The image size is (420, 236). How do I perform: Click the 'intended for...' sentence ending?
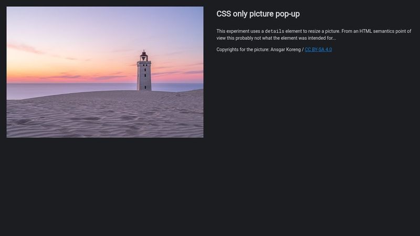(321, 38)
